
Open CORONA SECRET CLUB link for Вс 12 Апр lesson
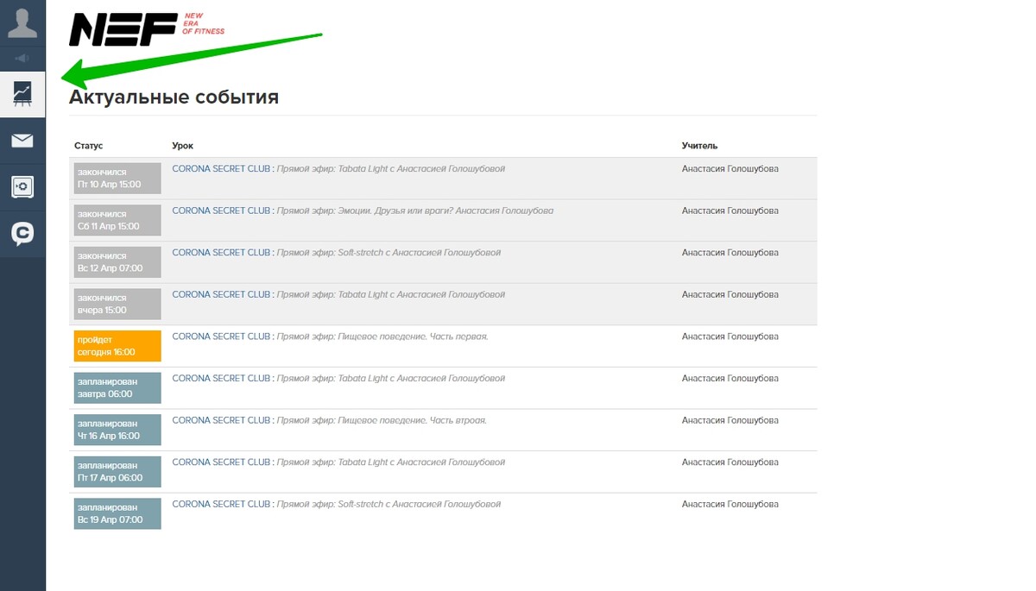point(222,253)
